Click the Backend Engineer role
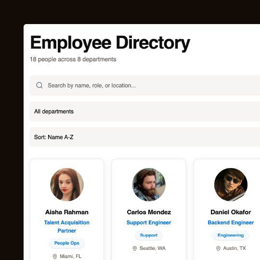 (231, 222)
